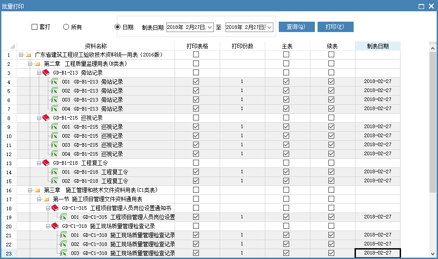This screenshot has height=259, width=438.
Task: Click the 制表日期 column header
Action: tap(378, 46)
